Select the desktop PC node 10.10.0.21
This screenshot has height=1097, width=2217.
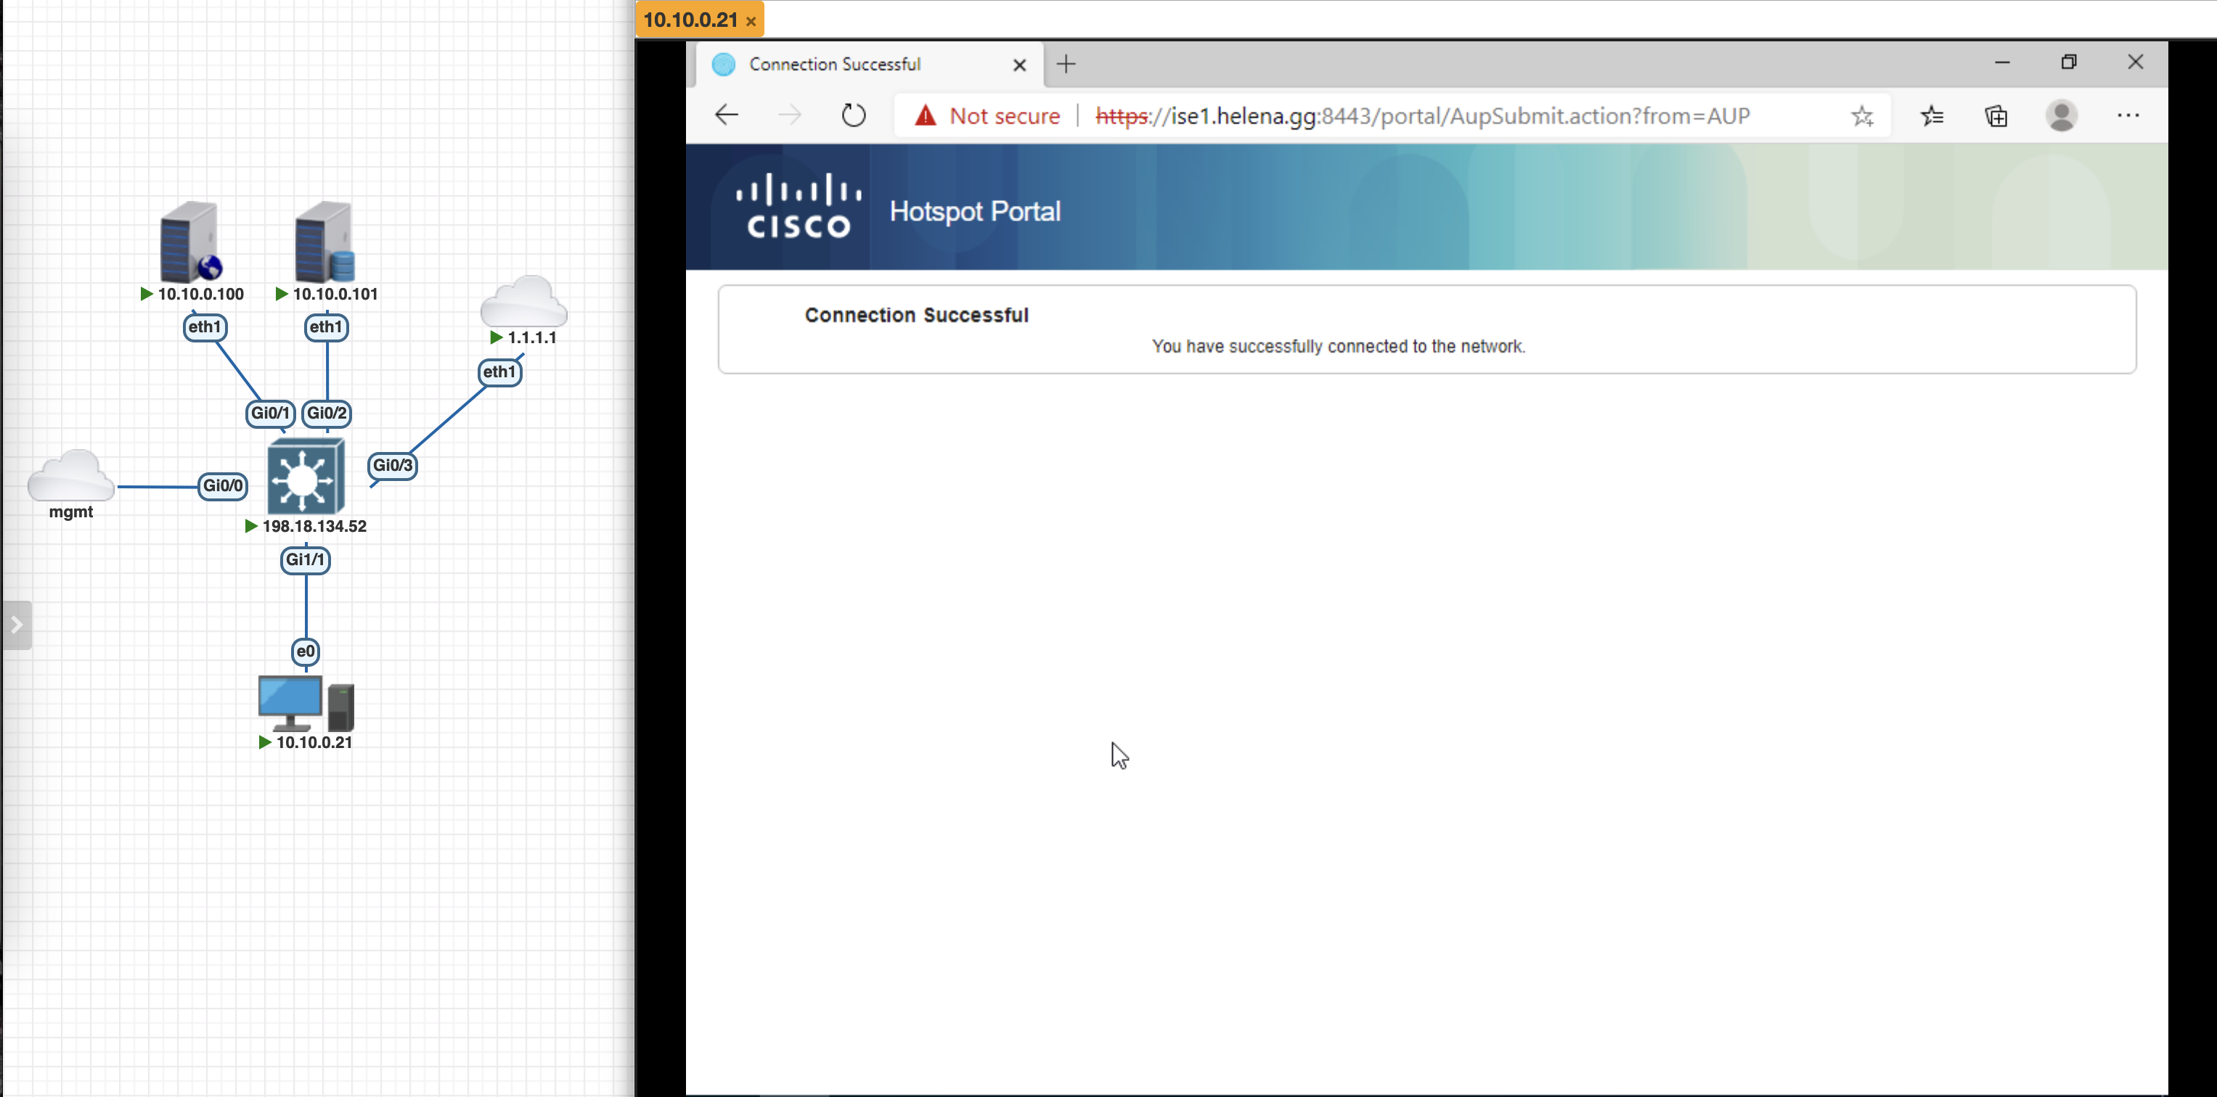pos(306,703)
